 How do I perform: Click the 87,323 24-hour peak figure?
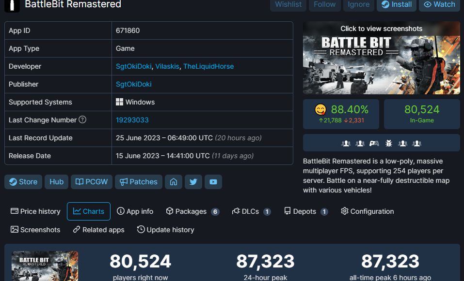coord(265,261)
